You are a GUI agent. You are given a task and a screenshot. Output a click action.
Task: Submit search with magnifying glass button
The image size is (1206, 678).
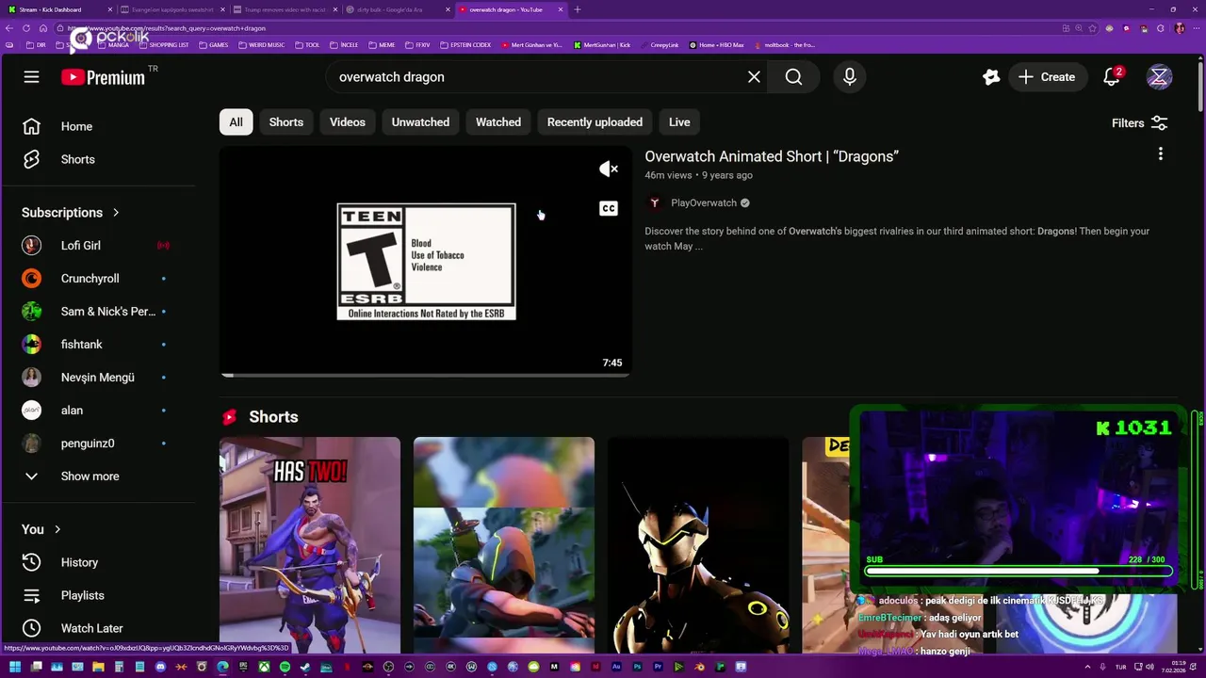pos(793,77)
